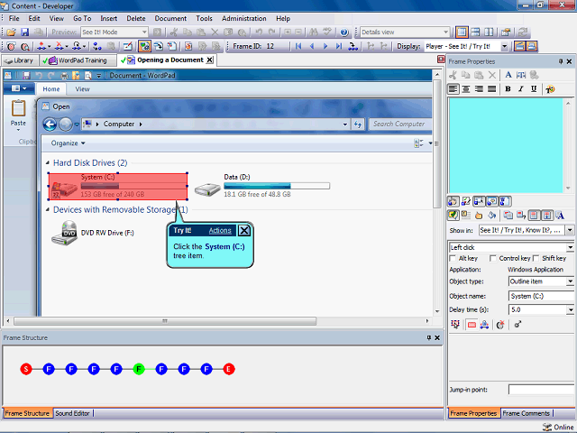Image resolution: width=577 pixels, height=433 pixels.
Task: Open the Preview See It! Mode dropdown
Action: point(144,32)
